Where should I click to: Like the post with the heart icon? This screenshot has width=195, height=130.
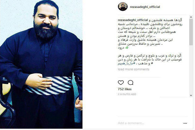pos(121,83)
